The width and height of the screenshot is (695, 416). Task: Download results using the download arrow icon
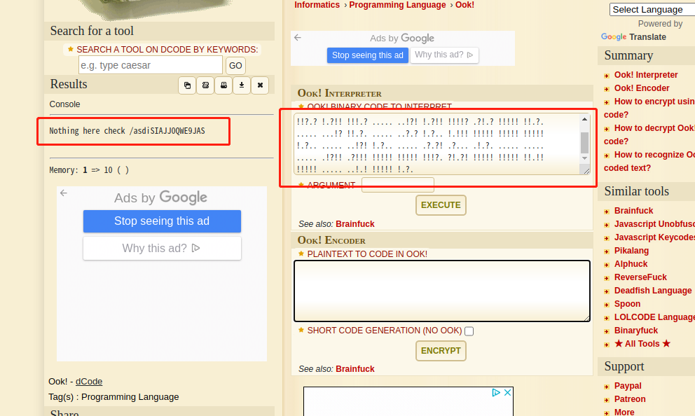242,85
